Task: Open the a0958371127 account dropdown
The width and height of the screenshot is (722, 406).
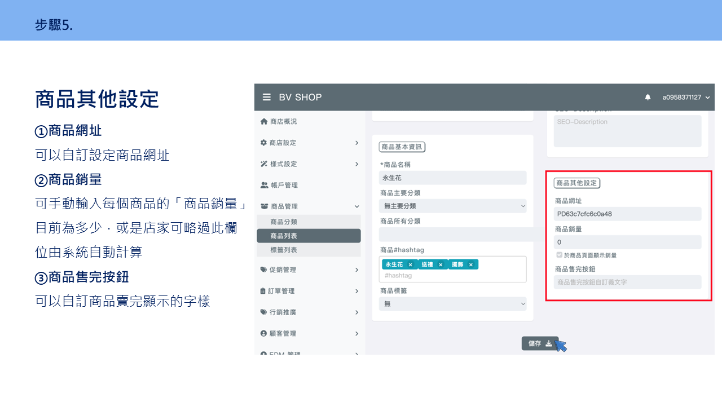Action: [x=686, y=98]
